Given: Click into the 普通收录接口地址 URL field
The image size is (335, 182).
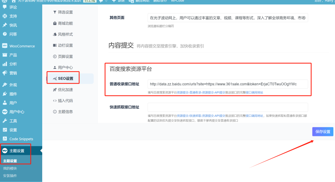Looking at the screenshot, I should (x=228, y=84).
